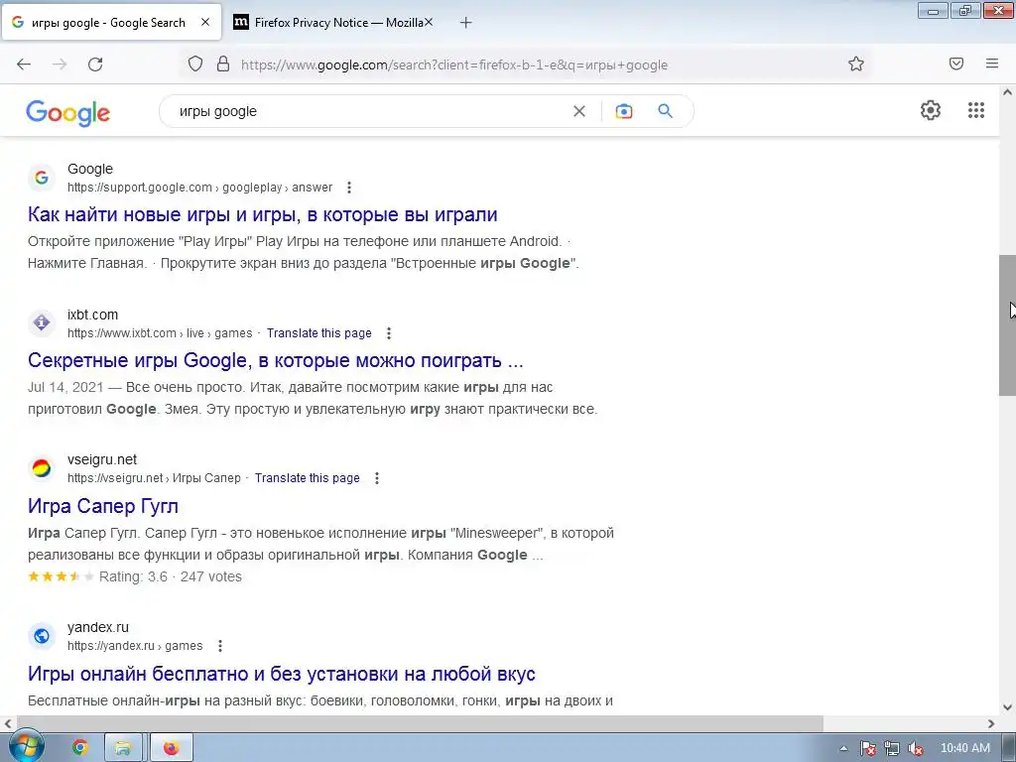Image resolution: width=1016 pixels, height=762 pixels.
Task: Click the scroll left arrow
Action: [x=8, y=723]
